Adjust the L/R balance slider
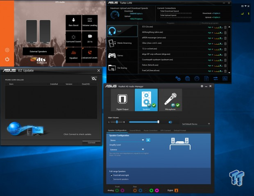254x196 pixels. pyautogui.click(x=117, y=122)
